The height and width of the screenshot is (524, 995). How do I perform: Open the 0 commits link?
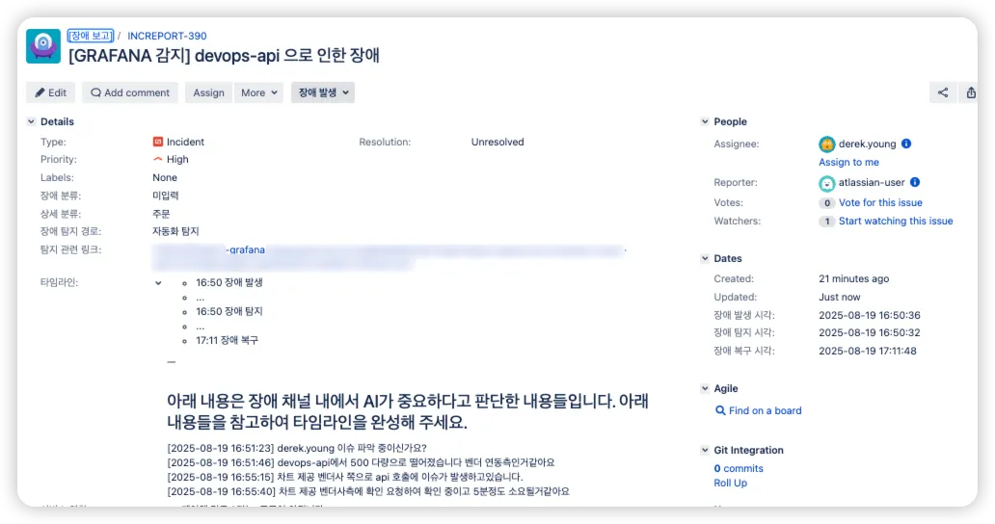pyautogui.click(x=738, y=468)
